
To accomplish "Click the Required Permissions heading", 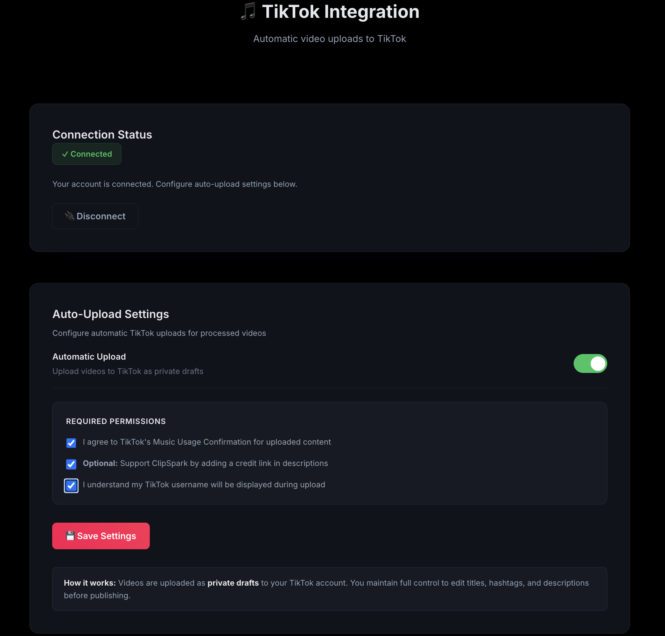I will tap(116, 422).
